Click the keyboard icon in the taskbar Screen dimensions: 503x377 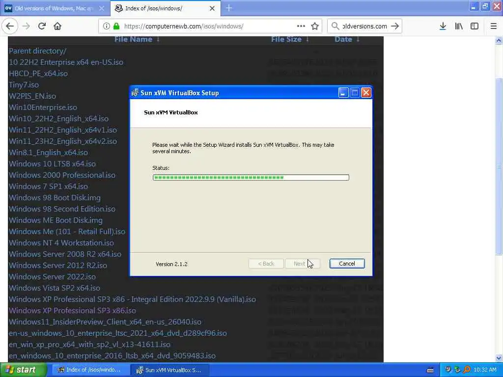430,370
